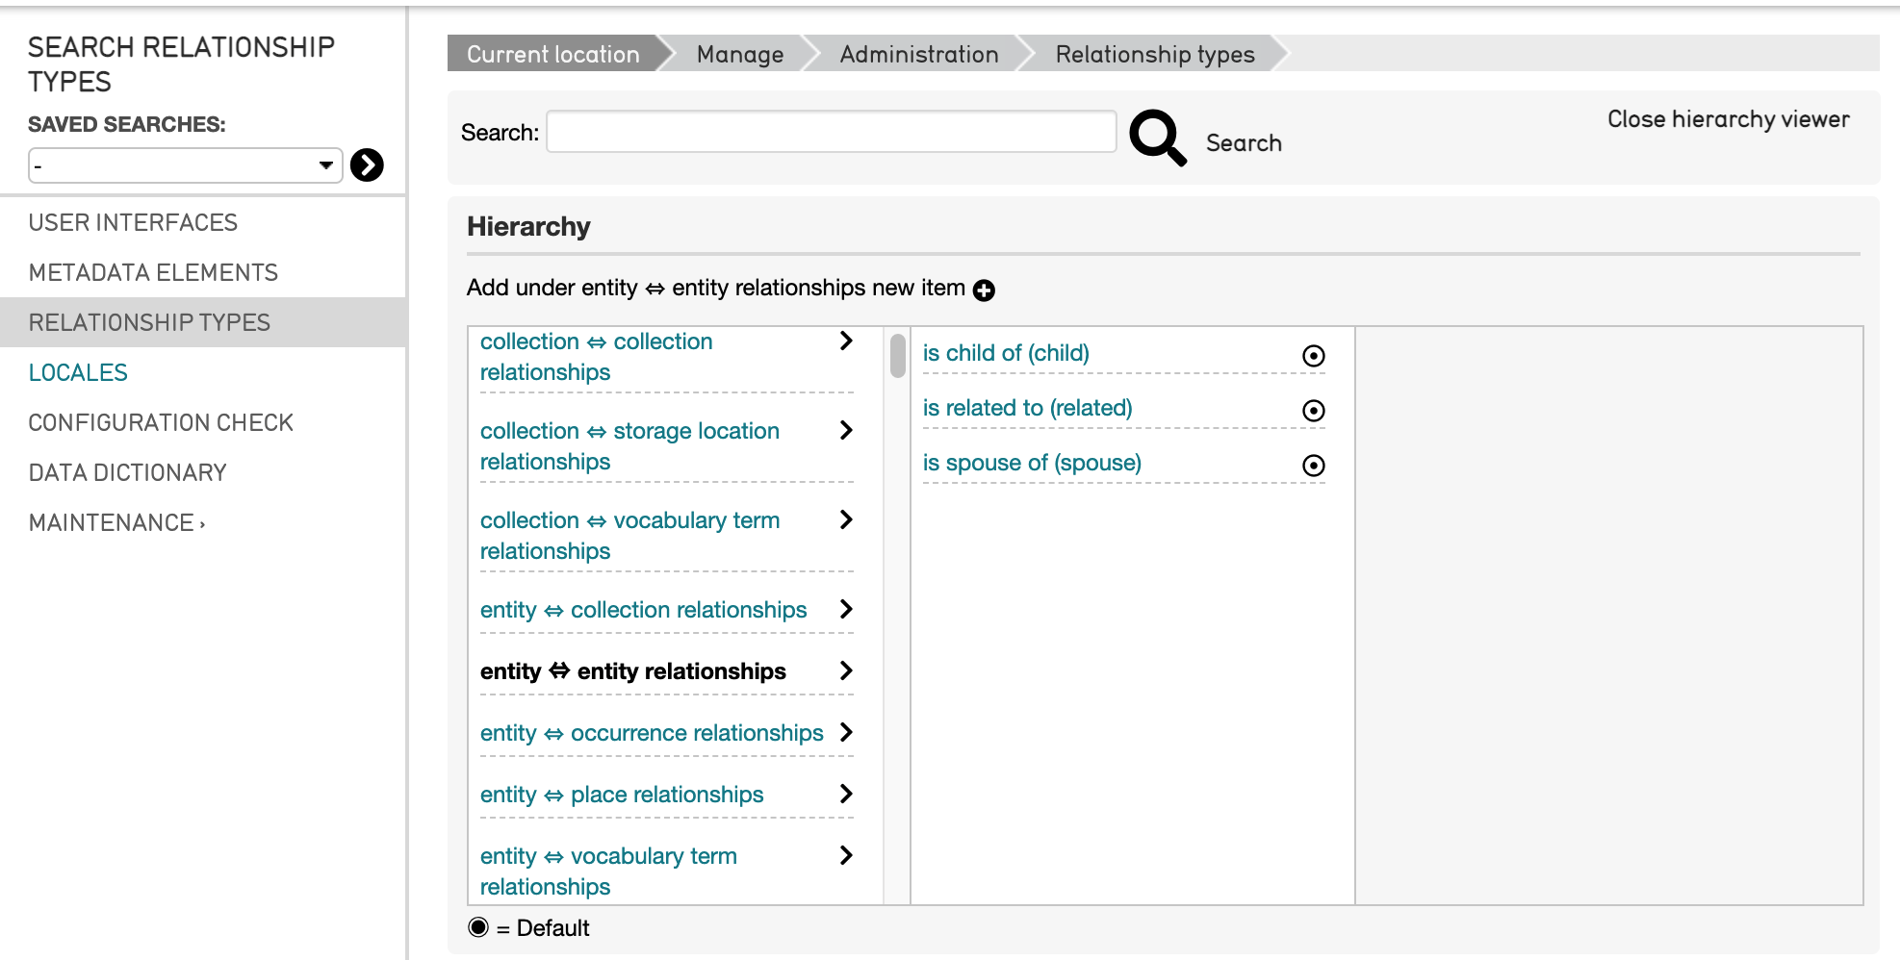Expand entity ⇔ vocabulary term relationships chevron

(x=846, y=856)
